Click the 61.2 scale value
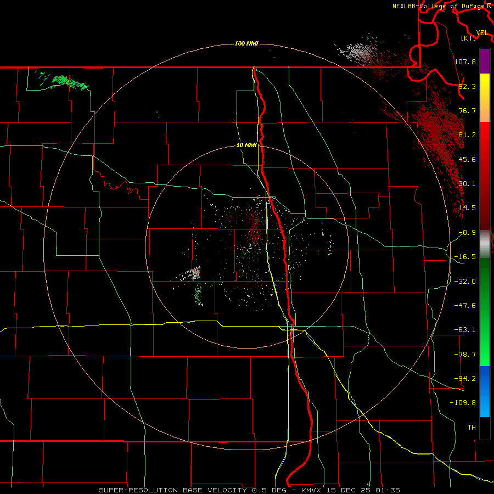This screenshot has width=494, height=494. tap(467, 135)
